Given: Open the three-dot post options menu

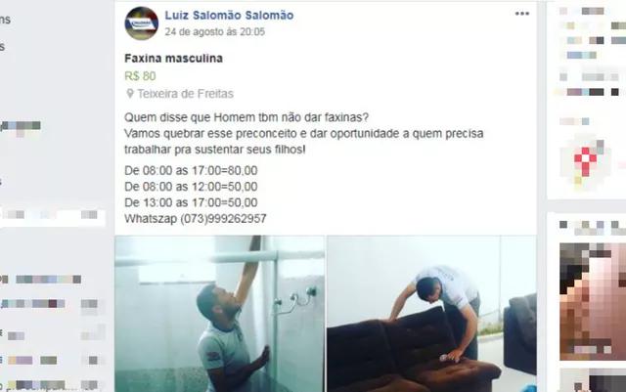Looking at the screenshot, I should coord(521,14).
